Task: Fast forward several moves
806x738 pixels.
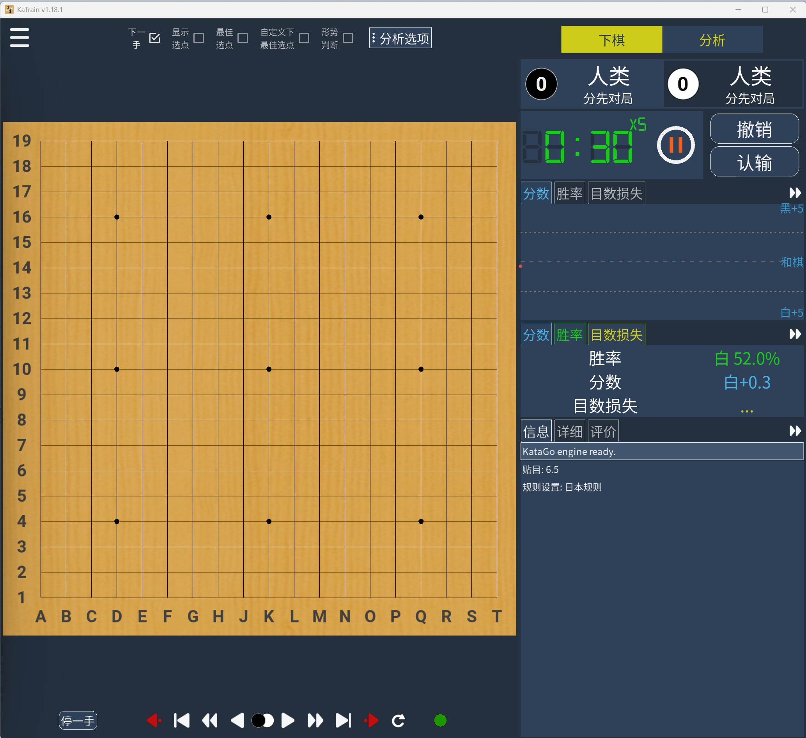Action: (315, 721)
